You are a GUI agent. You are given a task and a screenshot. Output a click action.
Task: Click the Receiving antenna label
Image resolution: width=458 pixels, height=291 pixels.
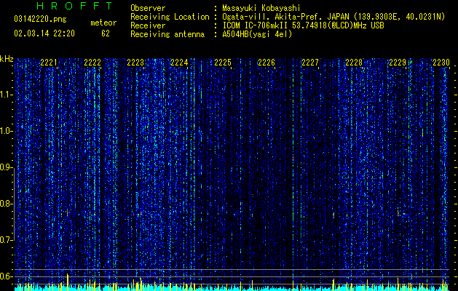167,34
